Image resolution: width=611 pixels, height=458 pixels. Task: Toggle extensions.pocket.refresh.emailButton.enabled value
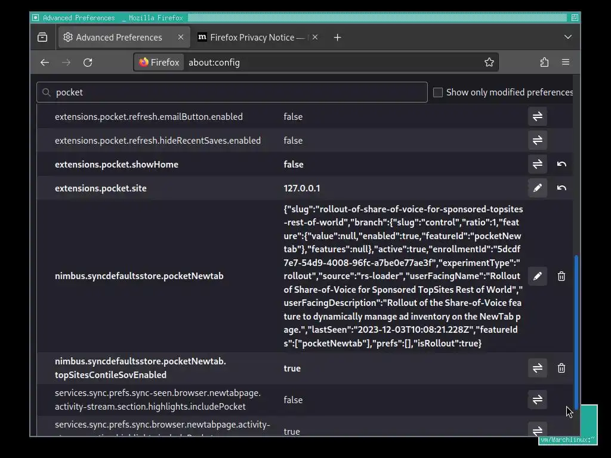(x=538, y=116)
